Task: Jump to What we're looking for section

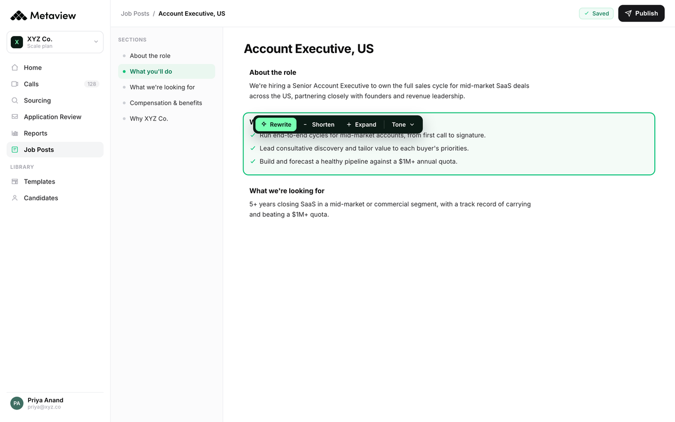Action: pyautogui.click(x=166, y=87)
